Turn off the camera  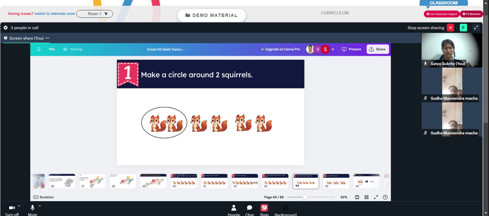tap(12, 210)
